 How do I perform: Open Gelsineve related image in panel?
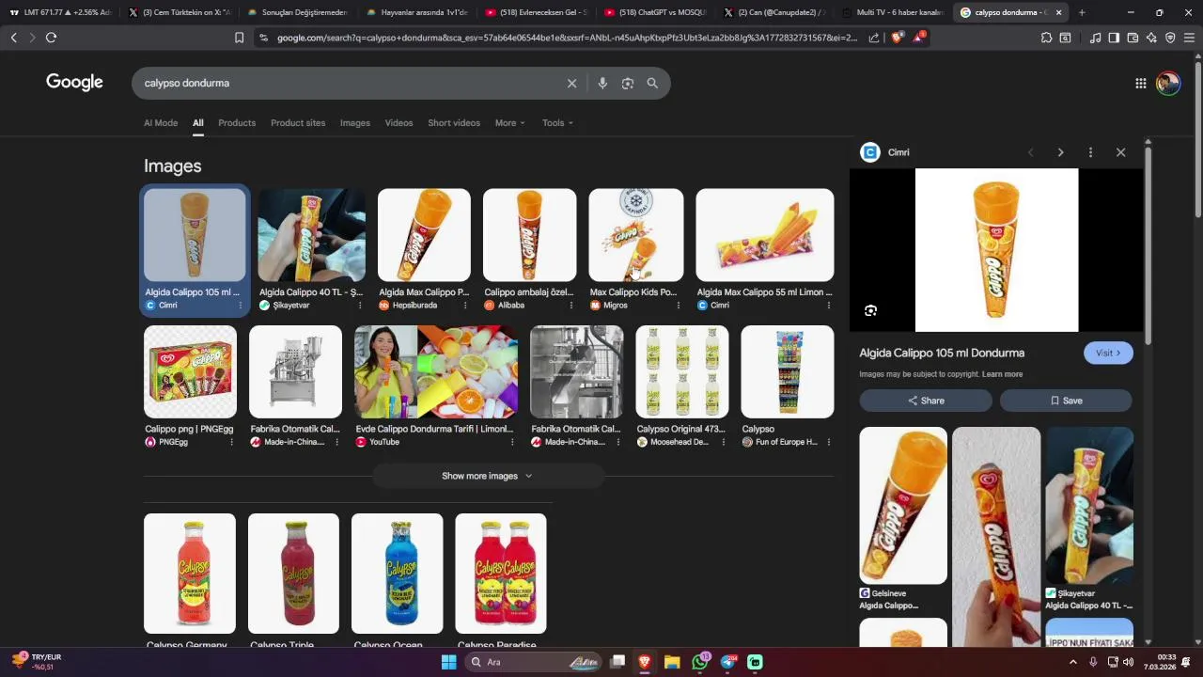(903, 506)
